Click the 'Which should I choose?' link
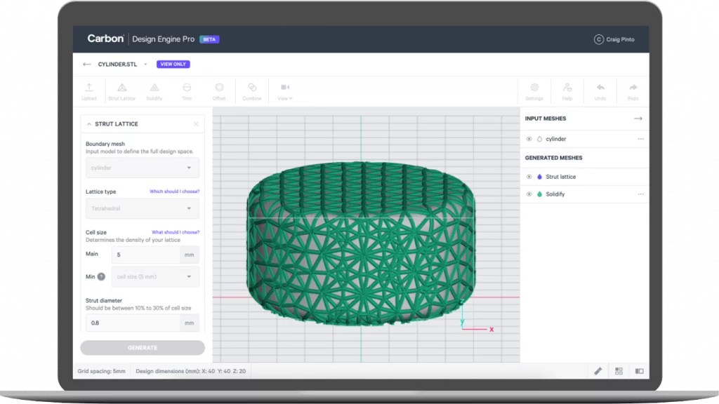This screenshot has width=719, height=404. tap(174, 191)
